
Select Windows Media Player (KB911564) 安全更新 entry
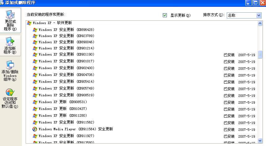coord(76,129)
